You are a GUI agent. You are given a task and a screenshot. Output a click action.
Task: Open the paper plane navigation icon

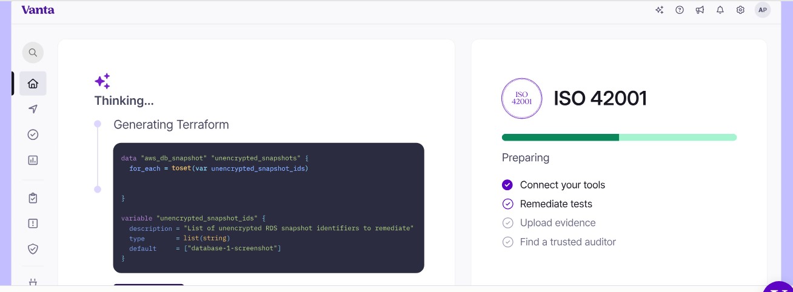33,109
